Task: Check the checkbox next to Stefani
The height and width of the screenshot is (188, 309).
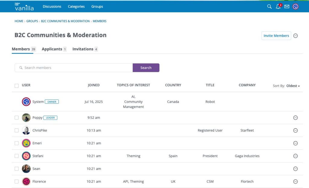Action: click(17, 156)
